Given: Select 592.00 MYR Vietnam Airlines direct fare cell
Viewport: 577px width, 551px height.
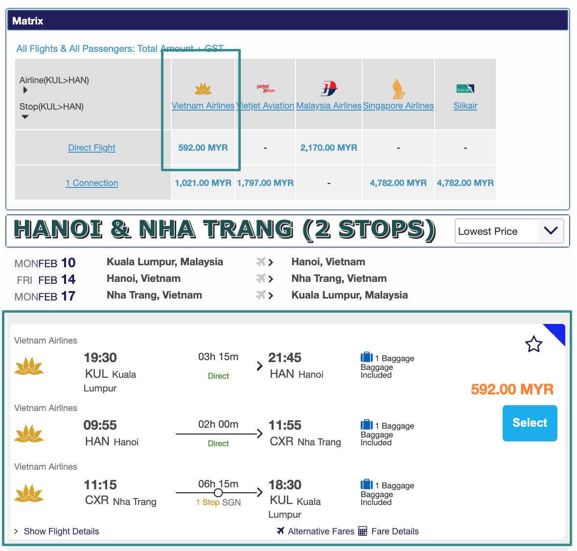Looking at the screenshot, I should pyautogui.click(x=203, y=147).
